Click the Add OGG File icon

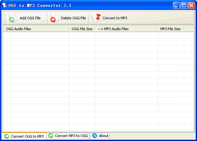point(13,18)
